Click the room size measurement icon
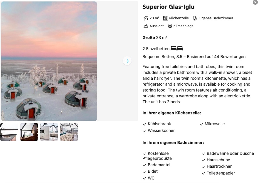 146,18
